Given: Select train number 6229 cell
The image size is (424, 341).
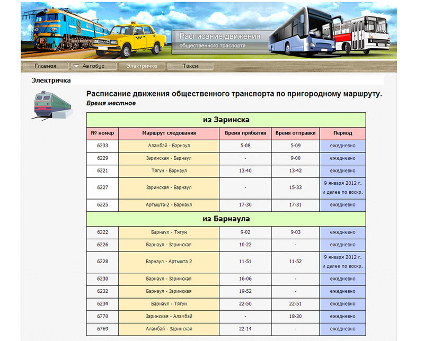Looking at the screenshot, I should [x=102, y=158].
